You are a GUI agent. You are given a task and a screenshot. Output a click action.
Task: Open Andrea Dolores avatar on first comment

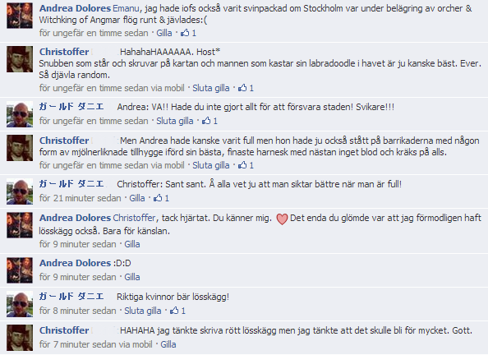click(x=20, y=16)
